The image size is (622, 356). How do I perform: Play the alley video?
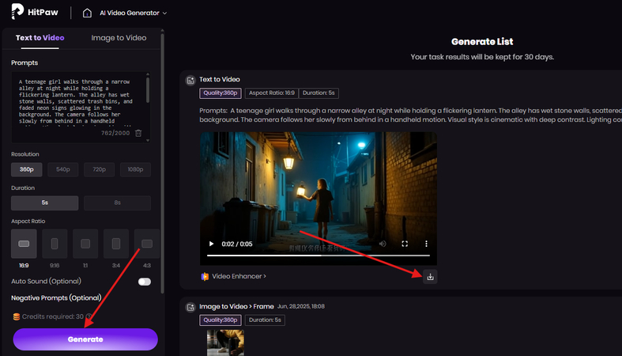pyautogui.click(x=212, y=244)
